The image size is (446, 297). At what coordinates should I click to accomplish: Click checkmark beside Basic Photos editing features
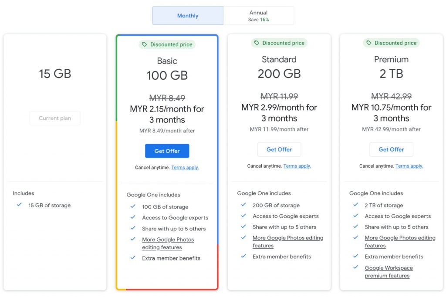[x=133, y=239]
